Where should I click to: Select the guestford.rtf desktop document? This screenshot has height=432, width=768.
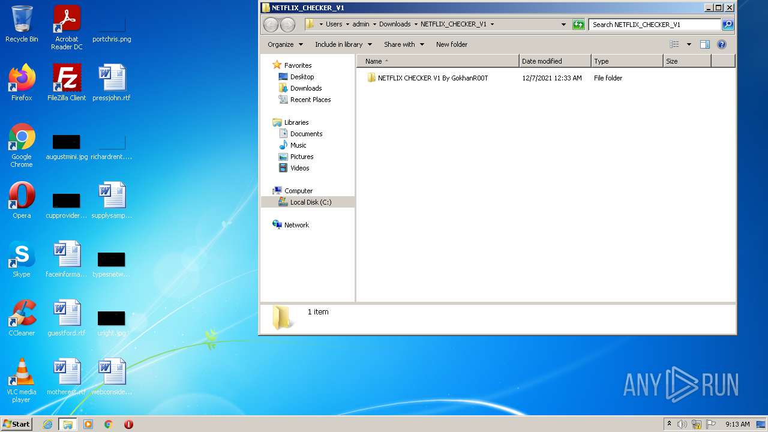click(67, 318)
